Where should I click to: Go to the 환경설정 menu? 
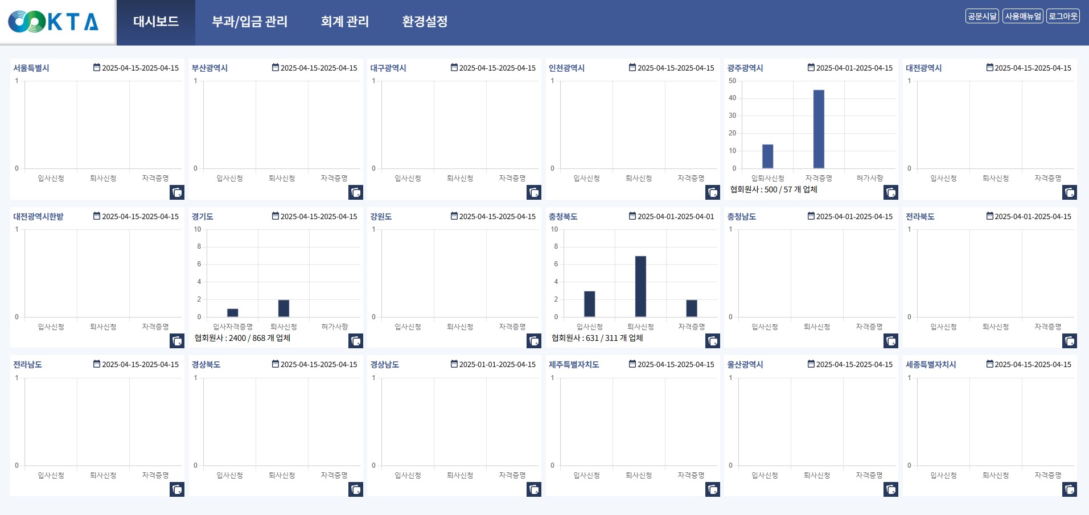click(425, 22)
